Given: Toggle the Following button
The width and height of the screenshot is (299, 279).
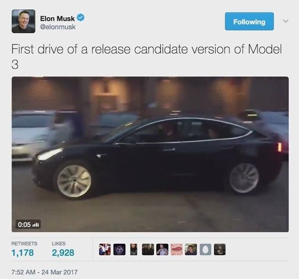Looking at the screenshot, I should 249,21.
